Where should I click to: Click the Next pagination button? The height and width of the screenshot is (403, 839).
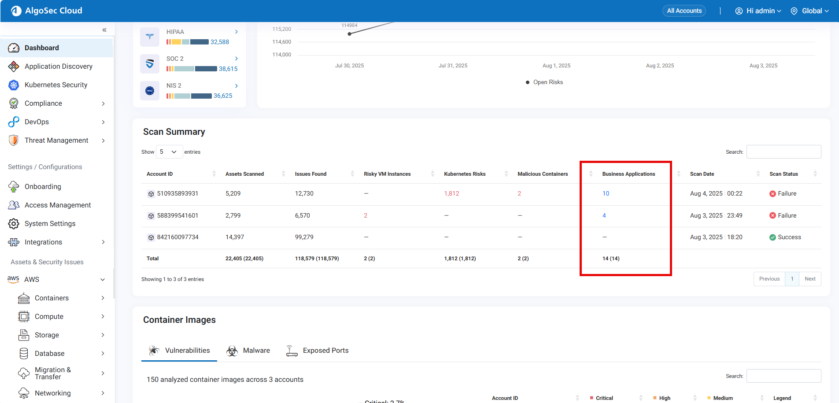point(810,279)
